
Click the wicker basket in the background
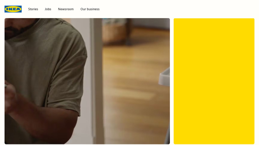(x=114, y=32)
